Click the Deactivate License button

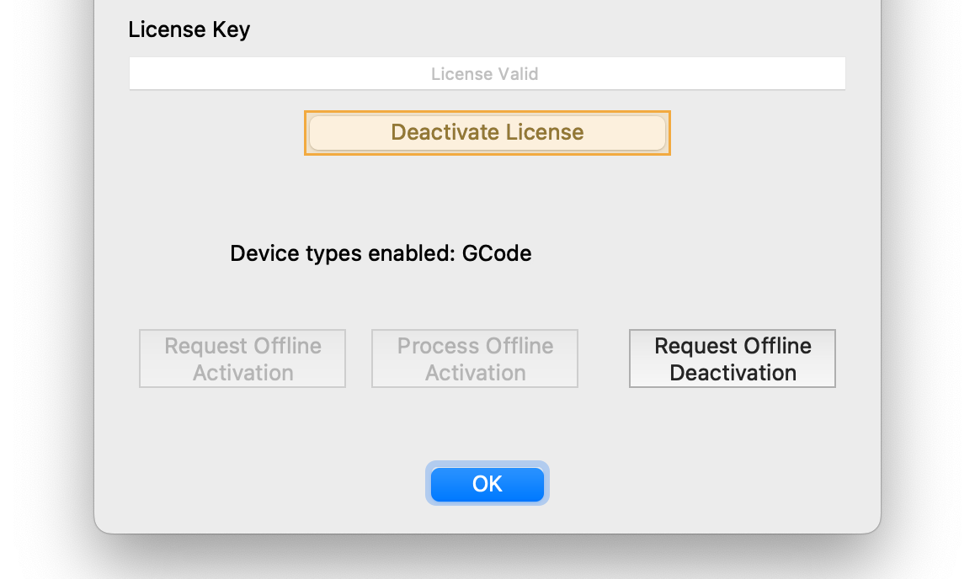487,133
